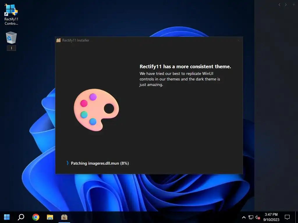Launch Google Chrome from the taskbar

pyautogui.click(x=36, y=217)
